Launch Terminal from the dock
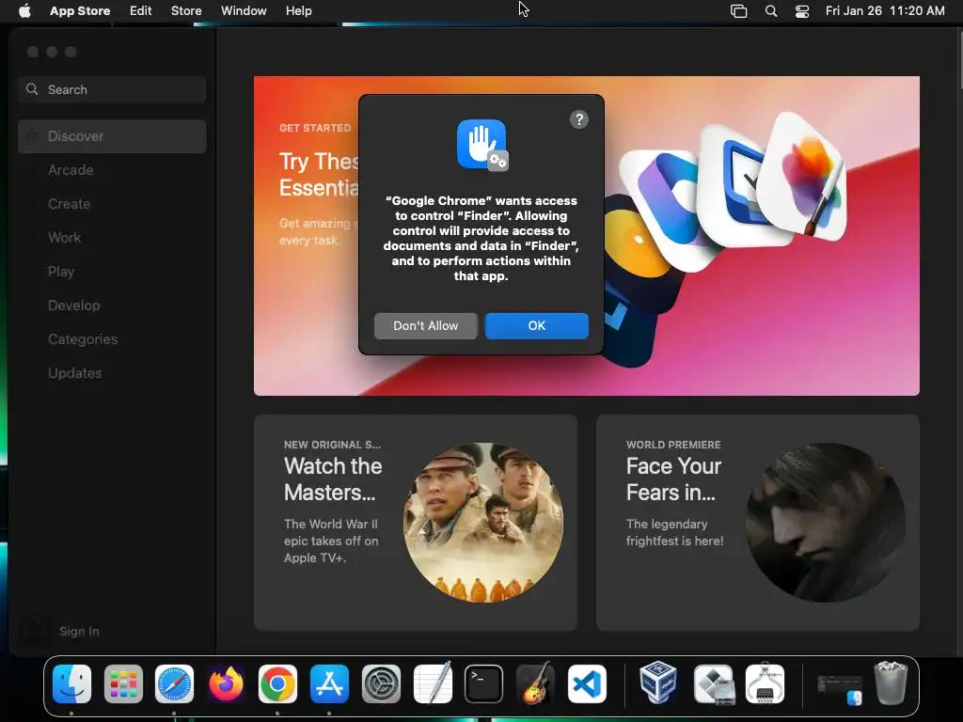Screen dimensions: 963x722 point(484,684)
